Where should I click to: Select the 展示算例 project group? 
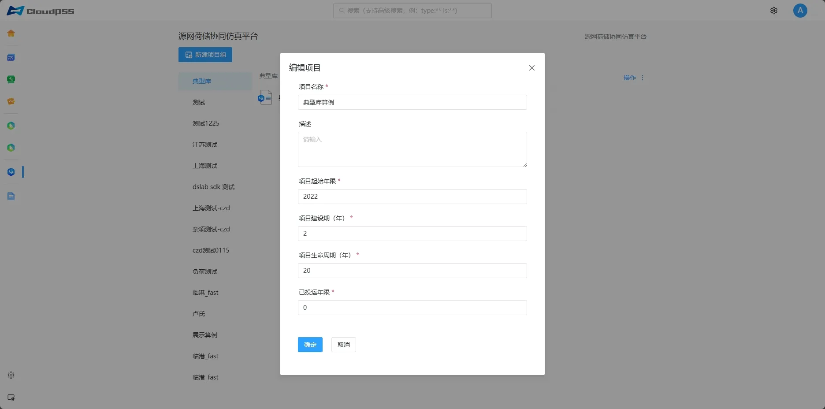pyautogui.click(x=215, y=335)
